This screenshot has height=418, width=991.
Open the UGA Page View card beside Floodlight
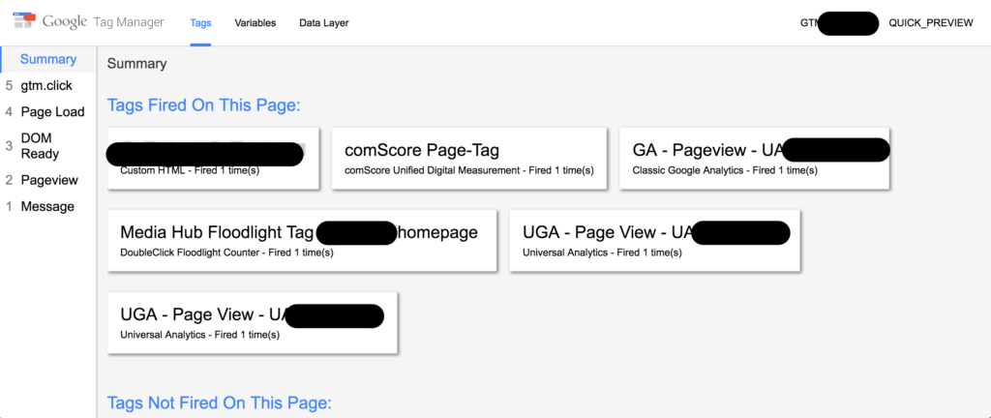point(655,241)
